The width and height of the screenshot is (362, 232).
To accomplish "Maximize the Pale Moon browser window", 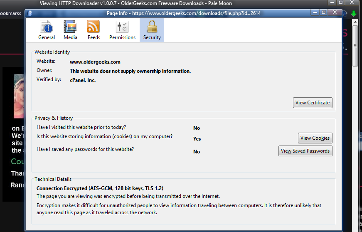I will [340, 2].
